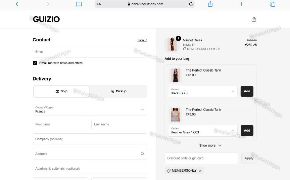Go back with the Safari back arrow
Viewport: 290px width, 180px height.
17,4
